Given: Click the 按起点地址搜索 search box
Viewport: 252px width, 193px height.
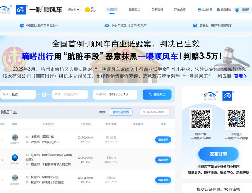Looking at the screenshot, I should [155, 112].
